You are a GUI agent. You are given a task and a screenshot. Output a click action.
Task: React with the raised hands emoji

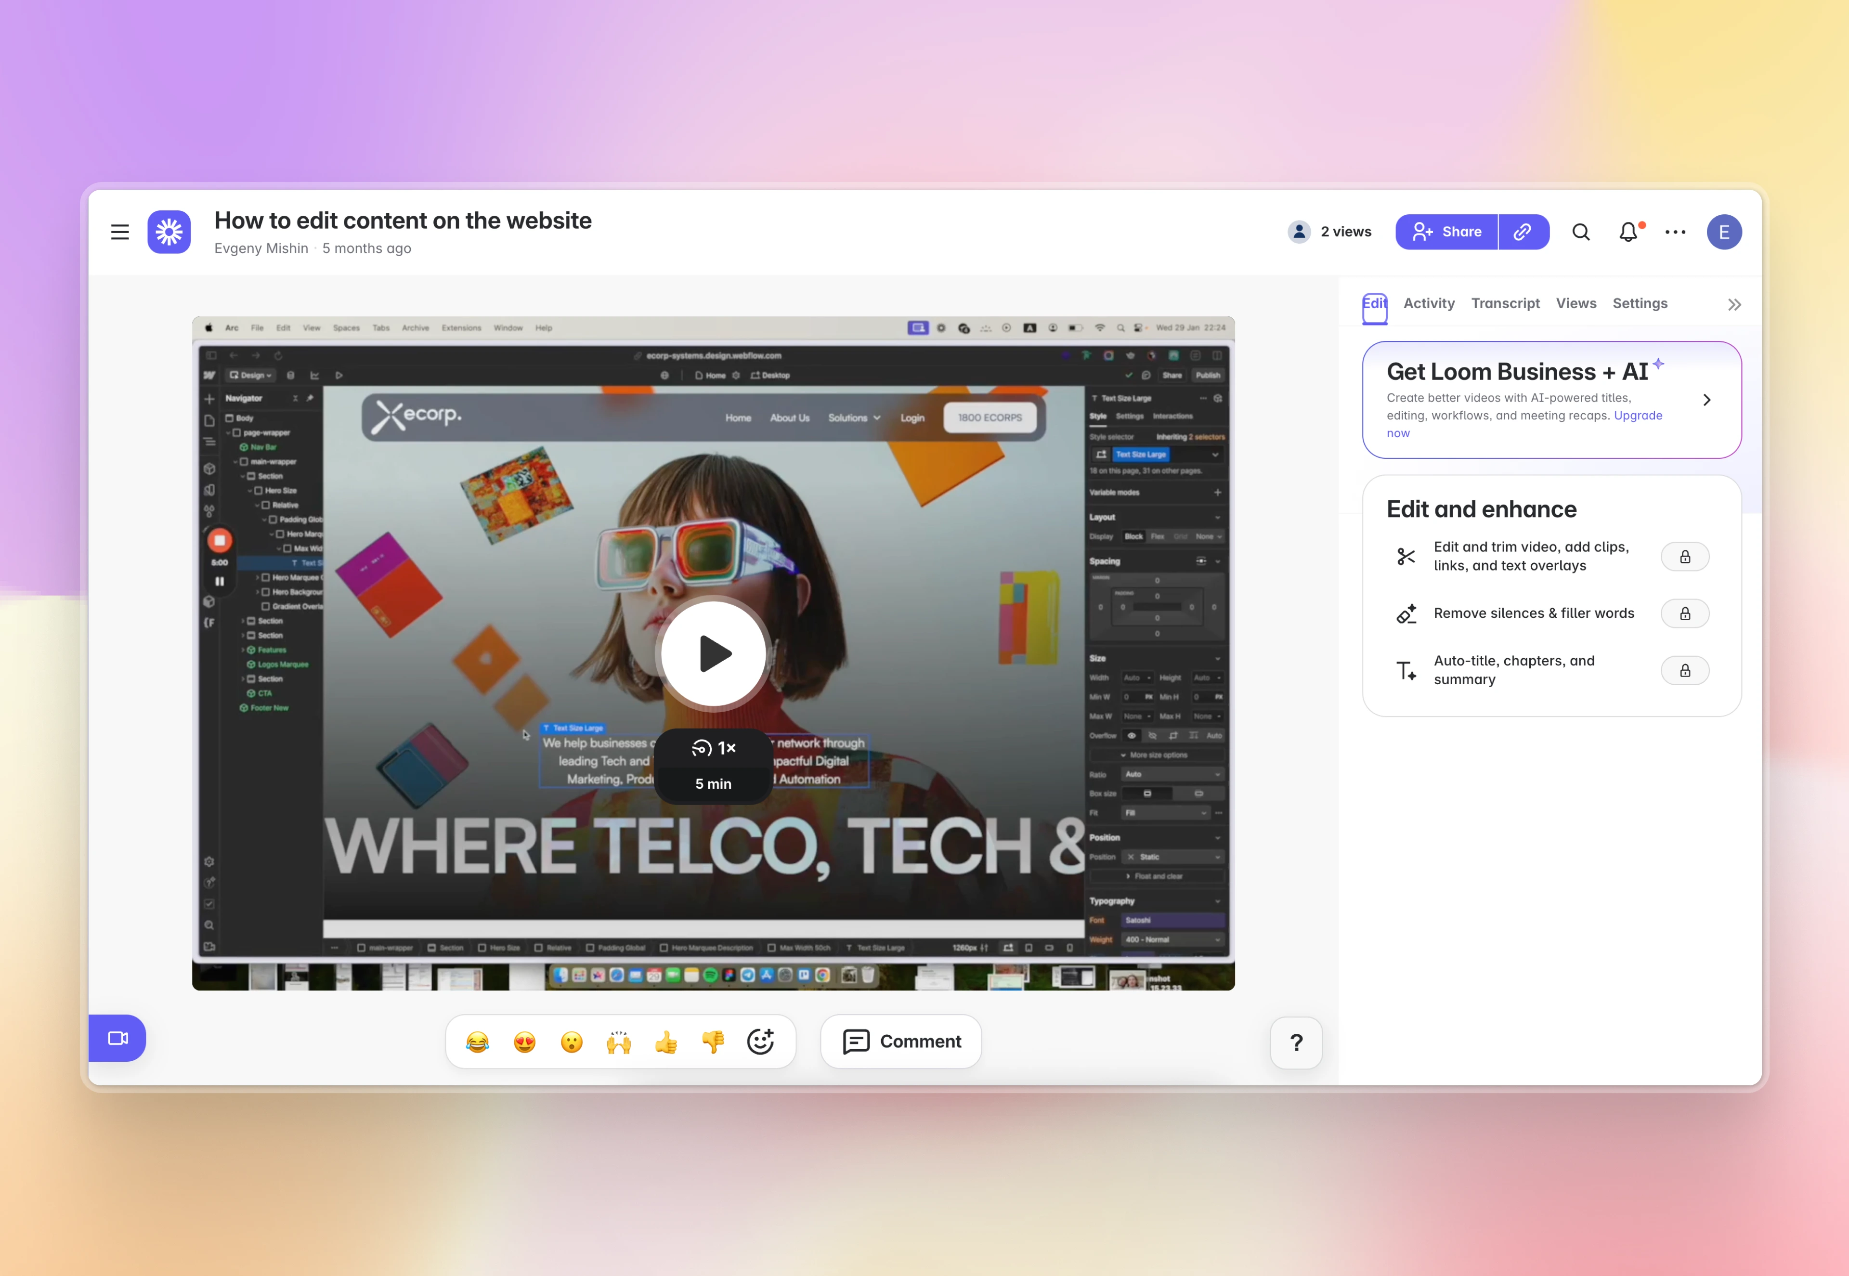[x=619, y=1042]
